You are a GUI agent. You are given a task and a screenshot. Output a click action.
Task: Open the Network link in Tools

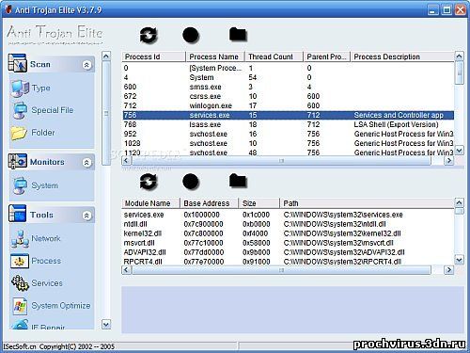point(46,238)
